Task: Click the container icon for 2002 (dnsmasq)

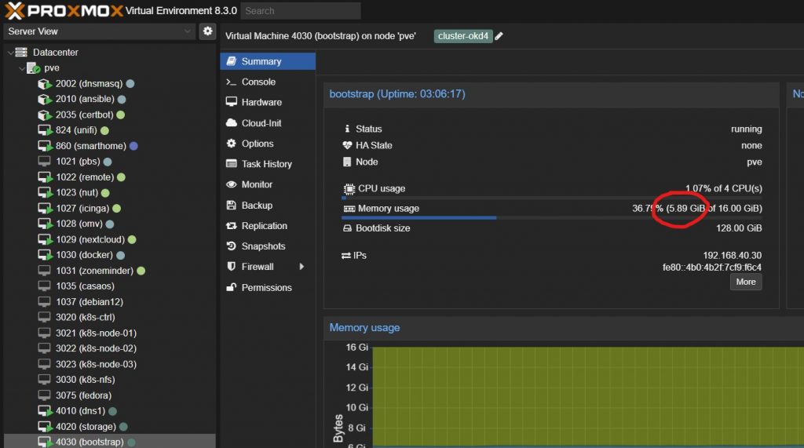Action: (x=45, y=84)
